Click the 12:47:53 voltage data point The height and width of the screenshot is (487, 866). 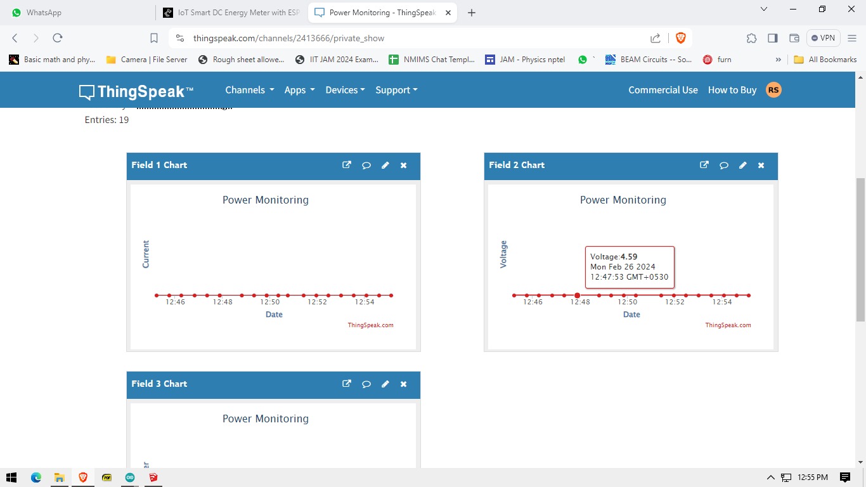577,295
